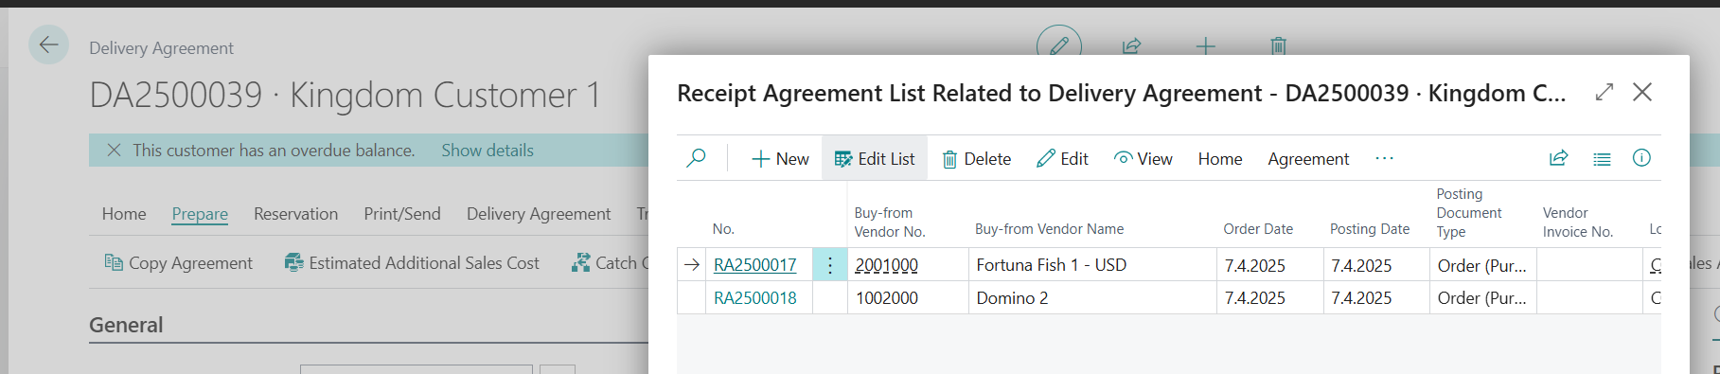Sort by Posting Document Type column header

[x=1469, y=213]
